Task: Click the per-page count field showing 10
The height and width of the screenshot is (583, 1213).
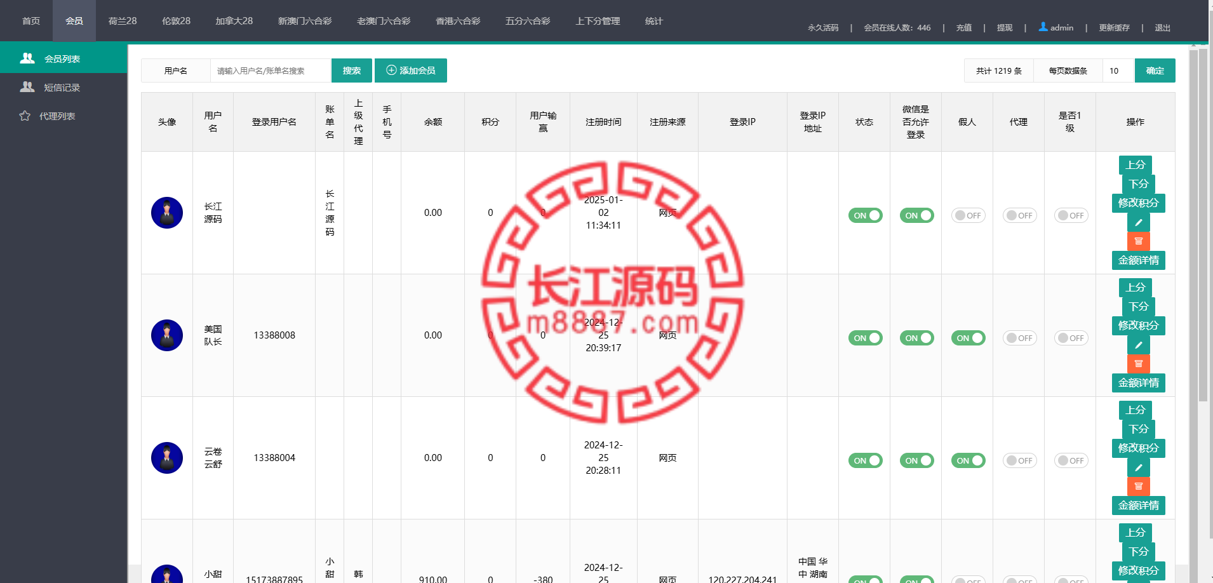Action: (1118, 70)
